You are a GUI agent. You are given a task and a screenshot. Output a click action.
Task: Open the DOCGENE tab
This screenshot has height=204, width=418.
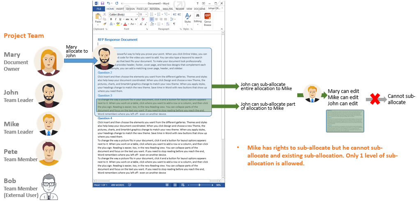pos(200,9)
